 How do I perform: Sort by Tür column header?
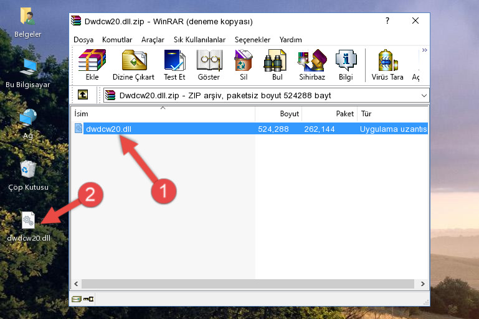(x=393, y=113)
